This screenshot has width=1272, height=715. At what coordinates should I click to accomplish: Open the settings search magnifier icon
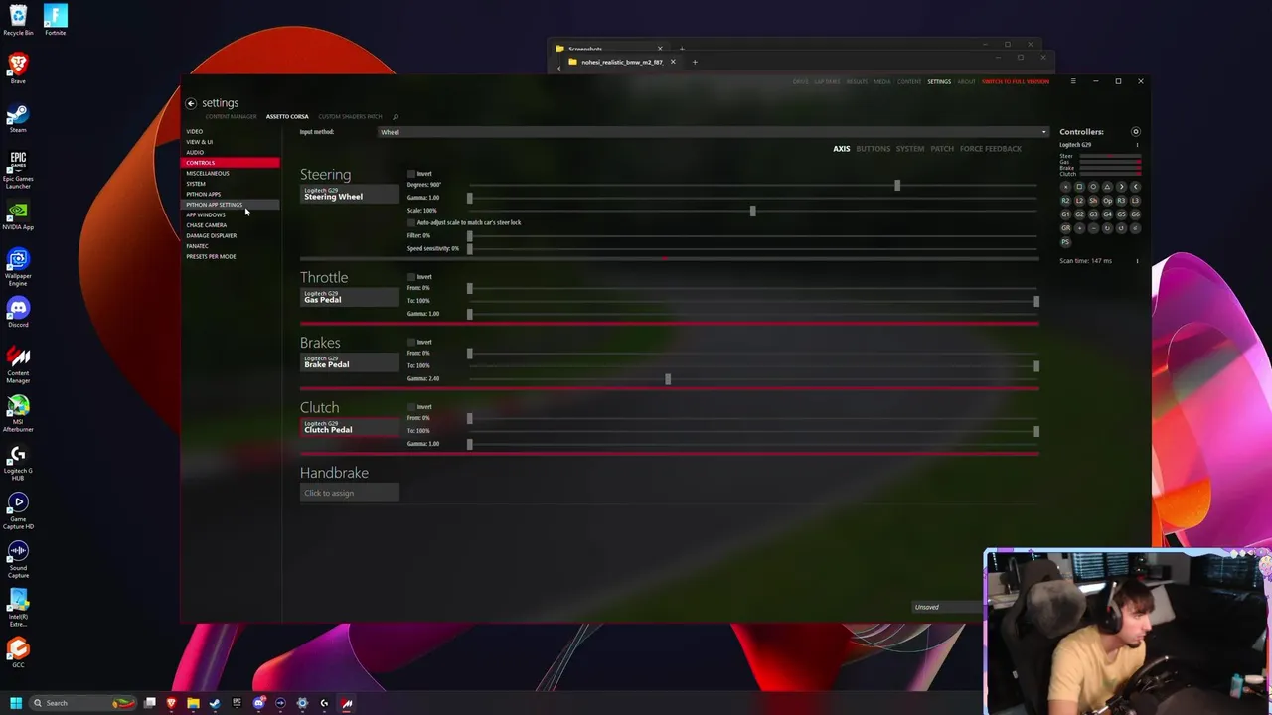click(396, 117)
